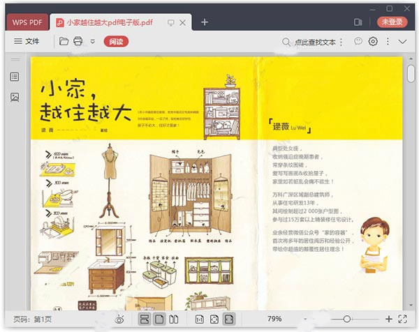Click the open folder icon
Image resolution: width=419 pixels, height=332 pixels.
click(64, 41)
